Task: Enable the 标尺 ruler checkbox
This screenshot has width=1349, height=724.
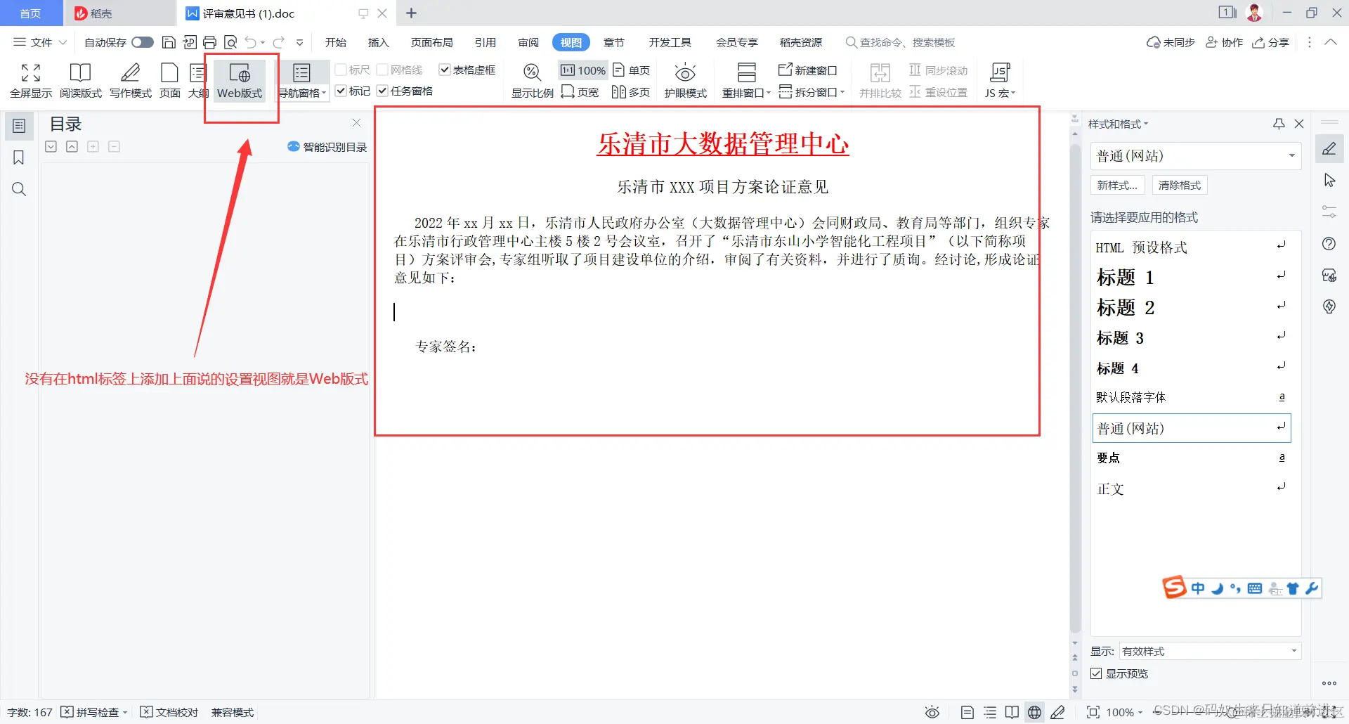Action: 341,70
